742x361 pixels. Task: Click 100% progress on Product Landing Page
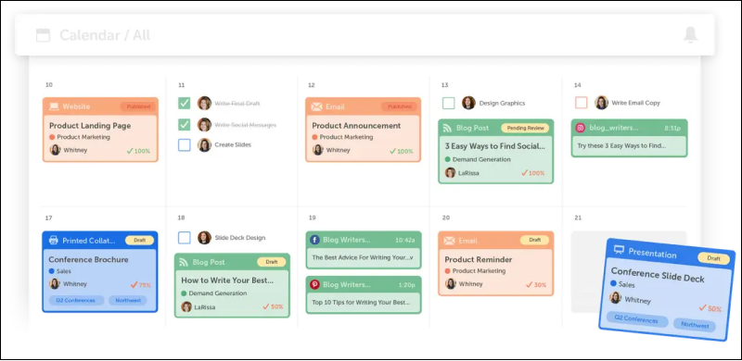point(138,151)
